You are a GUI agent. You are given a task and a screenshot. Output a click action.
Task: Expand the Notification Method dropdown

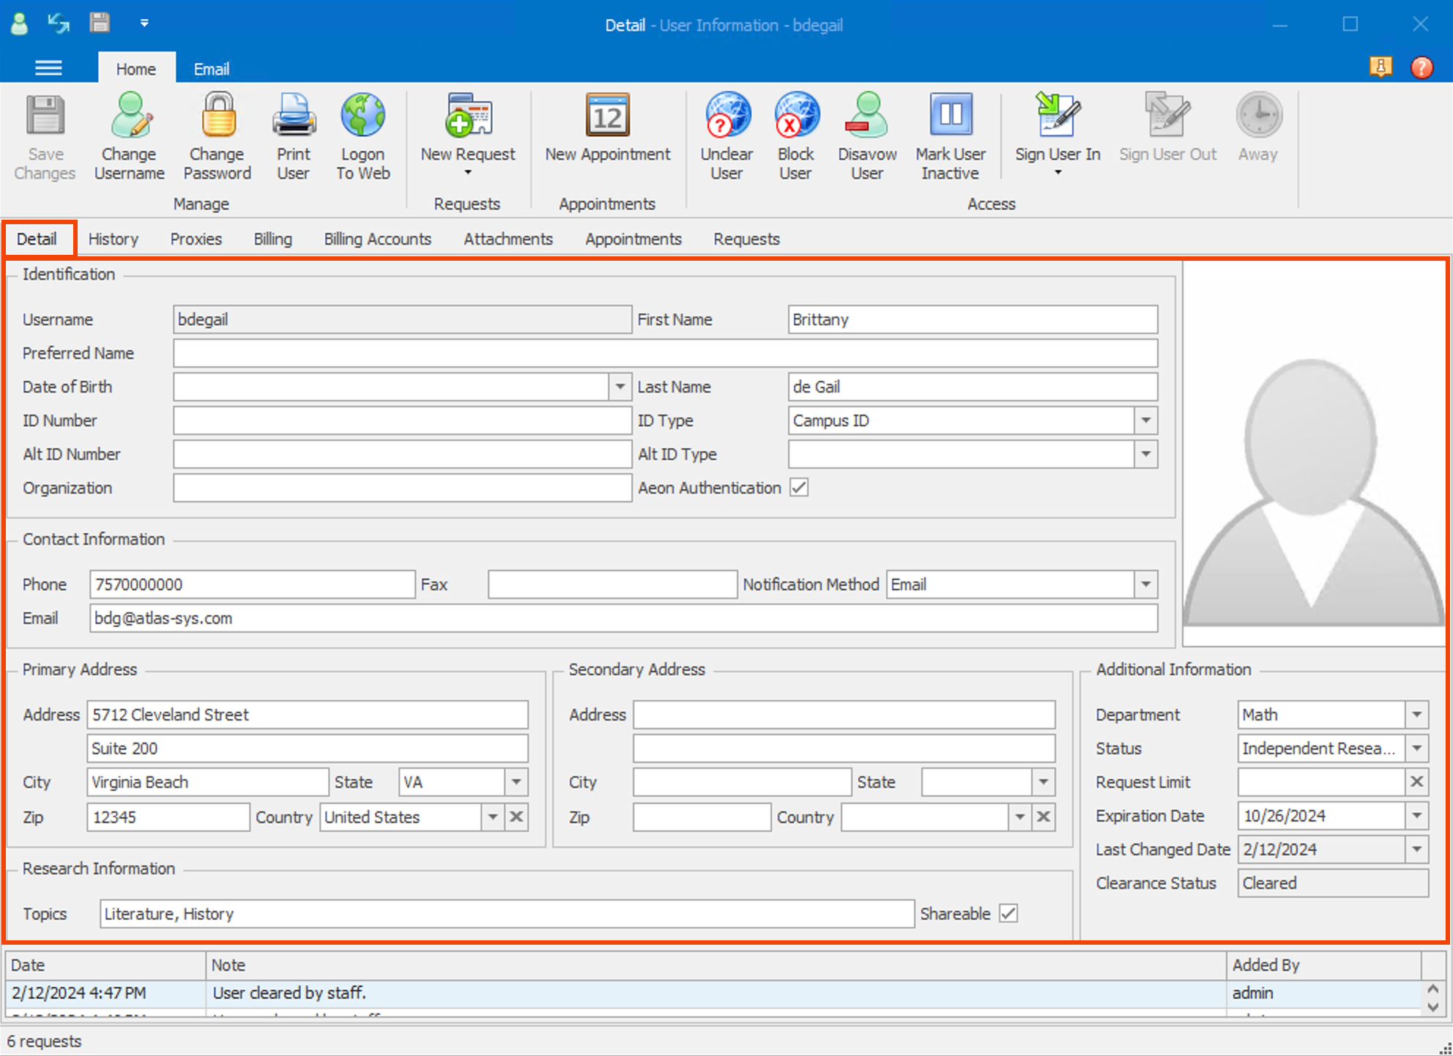click(x=1146, y=584)
